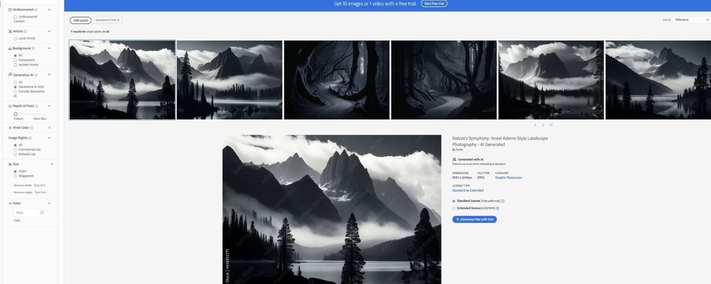Image resolution: width=711 pixels, height=284 pixels.
Task: Enable the Undiscovered Content checkbox
Action: pos(15,17)
